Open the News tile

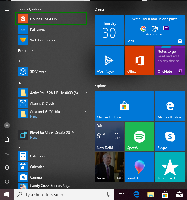click(109, 167)
